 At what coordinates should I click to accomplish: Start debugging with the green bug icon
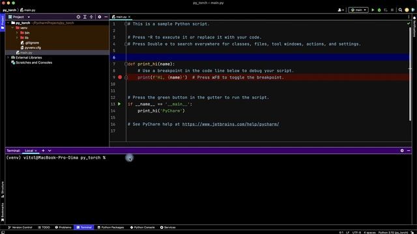click(x=379, y=10)
